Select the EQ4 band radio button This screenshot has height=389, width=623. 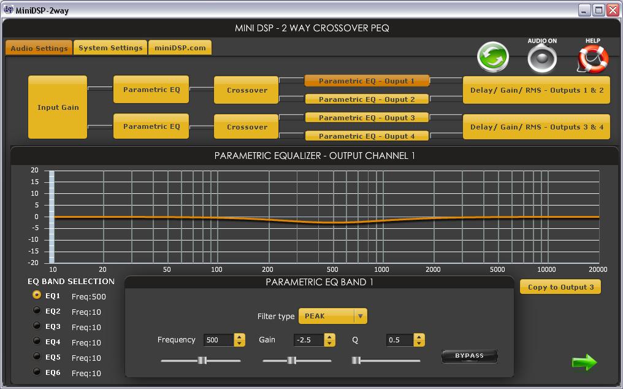37,341
